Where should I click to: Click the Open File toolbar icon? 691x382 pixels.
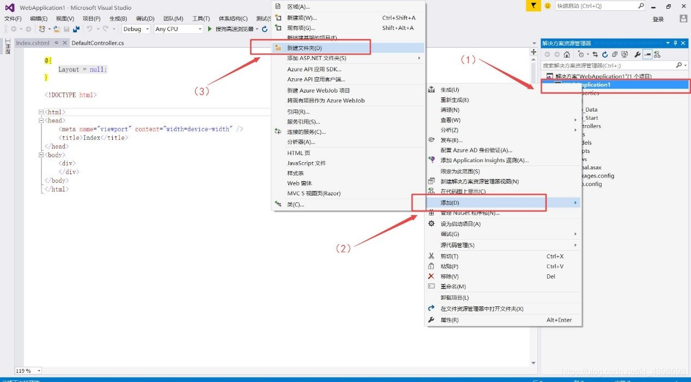tap(57, 29)
